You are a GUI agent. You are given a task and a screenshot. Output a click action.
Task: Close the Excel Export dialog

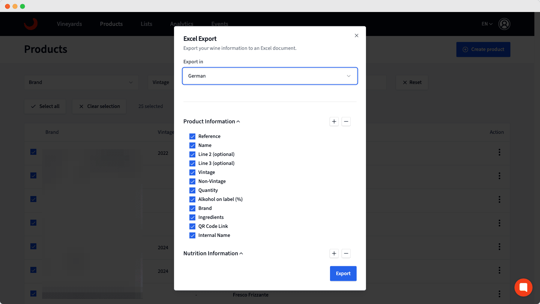pyautogui.click(x=356, y=35)
